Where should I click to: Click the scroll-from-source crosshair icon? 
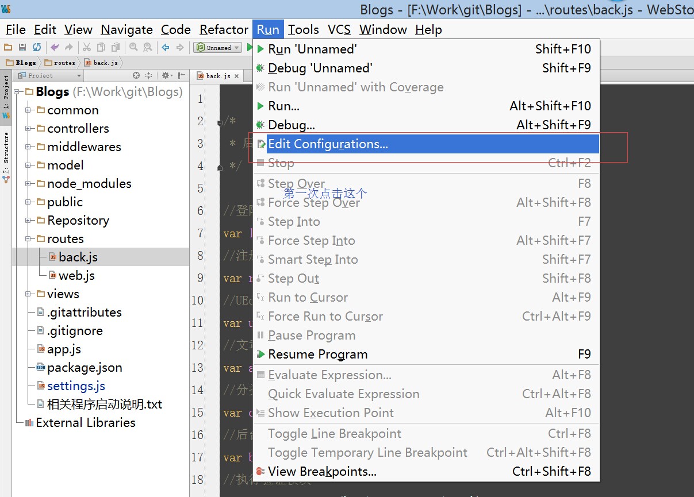[136, 75]
